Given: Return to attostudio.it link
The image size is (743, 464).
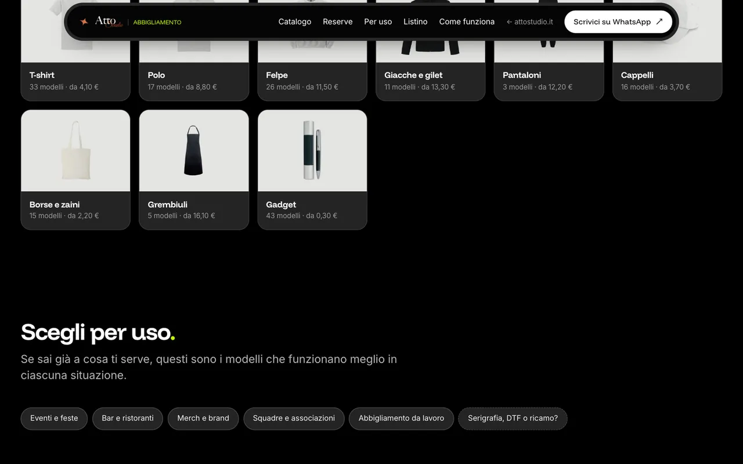Looking at the screenshot, I should tap(529, 21).
